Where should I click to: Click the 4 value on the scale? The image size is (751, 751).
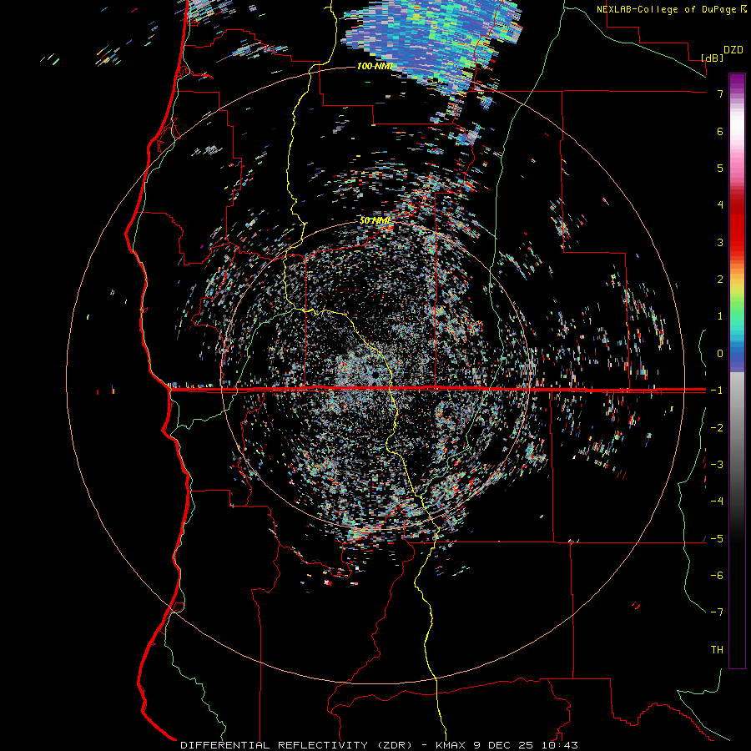pos(720,205)
